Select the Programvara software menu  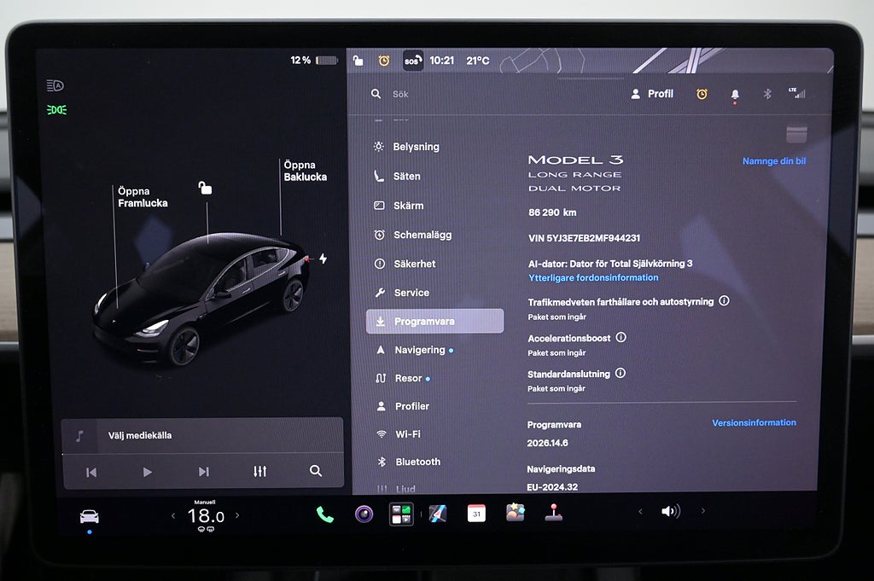tap(434, 322)
